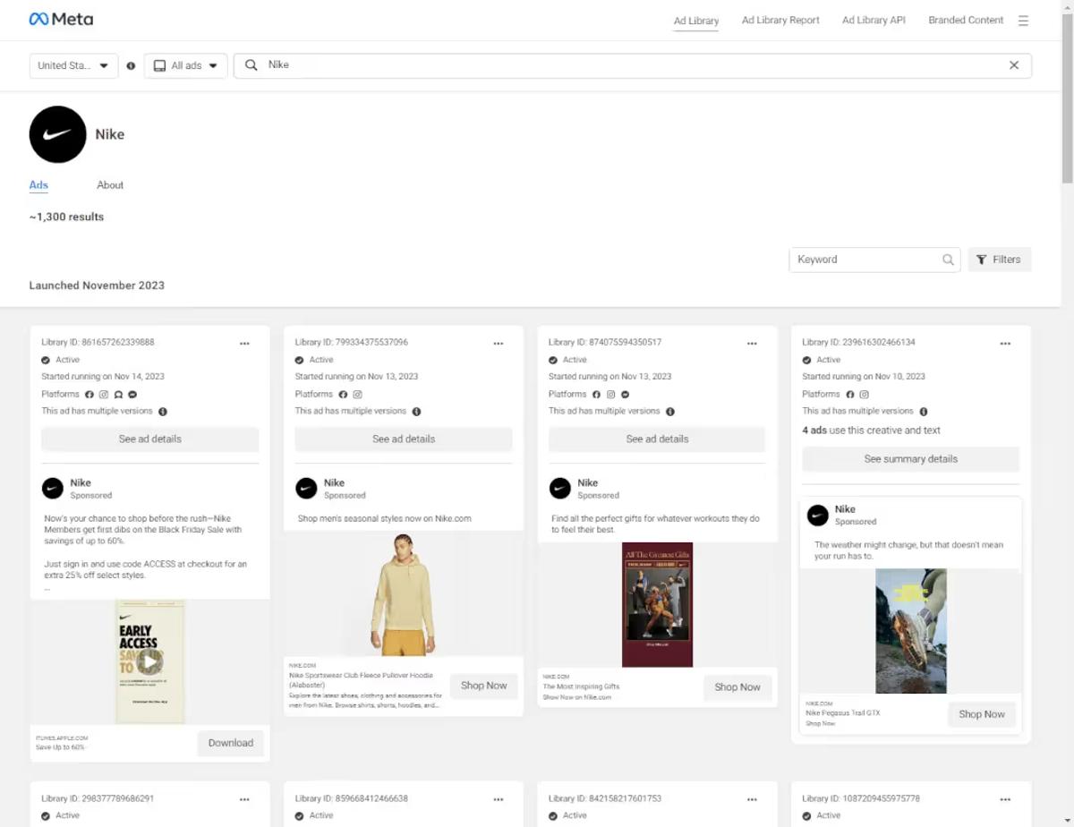1074x827 pixels.
Task: Click See summary details on the Pegasus Trail ad
Action: [x=910, y=458]
